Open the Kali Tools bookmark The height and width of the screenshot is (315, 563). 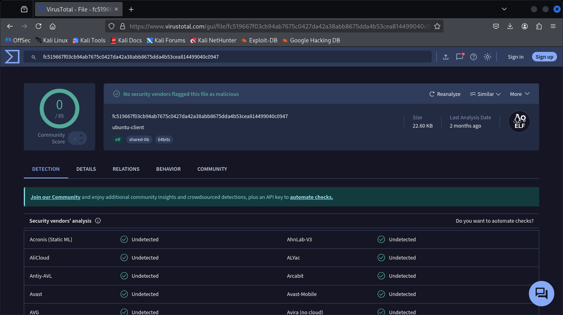point(89,40)
